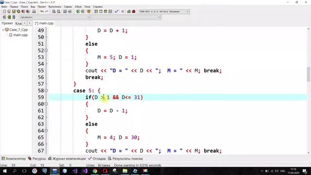The height and width of the screenshot is (175, 311).
Task: Open the Сервис menu
Action: pos(68,7)
